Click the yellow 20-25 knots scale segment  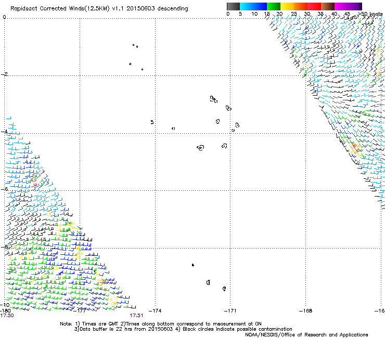287,6
